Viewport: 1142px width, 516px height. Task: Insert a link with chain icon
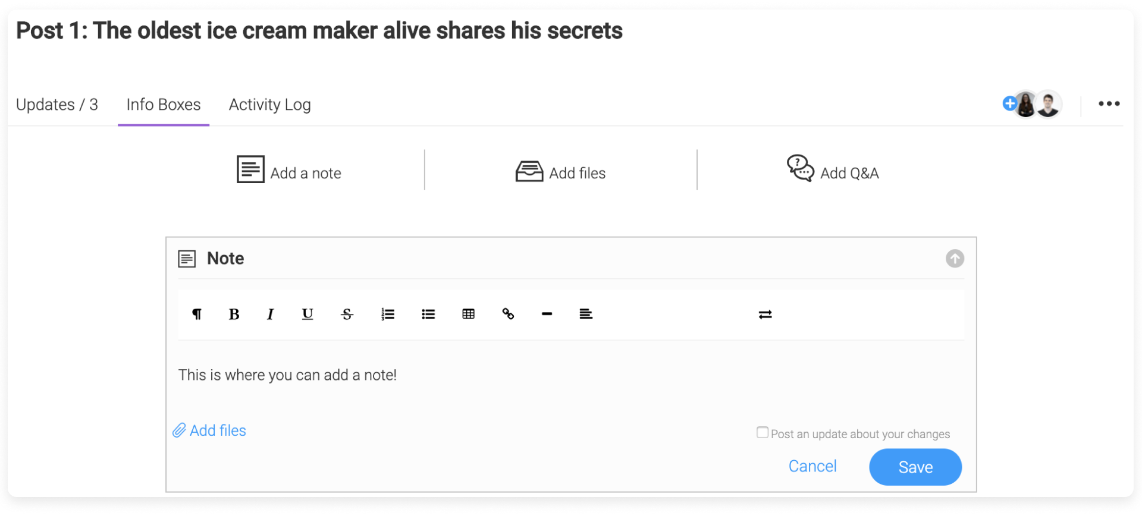coord(508,314)
